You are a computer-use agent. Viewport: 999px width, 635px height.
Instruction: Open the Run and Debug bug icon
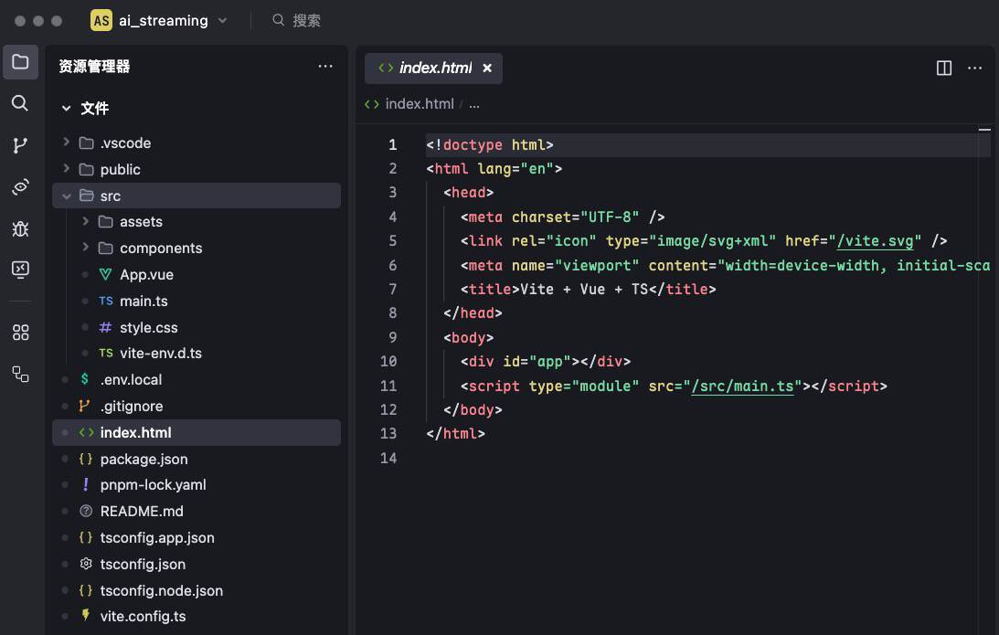pos(20,228)
